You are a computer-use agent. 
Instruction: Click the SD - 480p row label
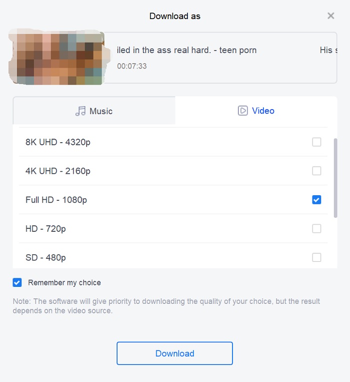point(45,258)
